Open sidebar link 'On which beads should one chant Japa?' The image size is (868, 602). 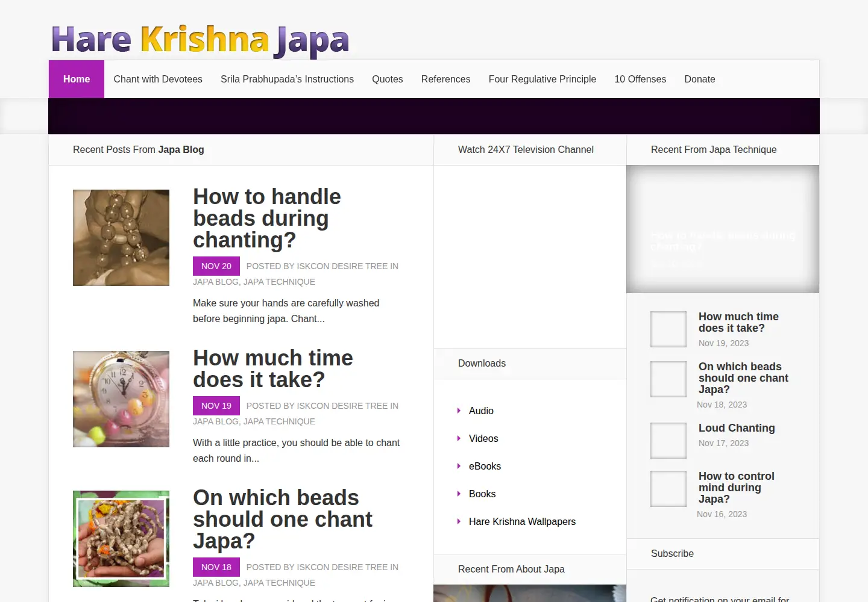tap(743, 378)
